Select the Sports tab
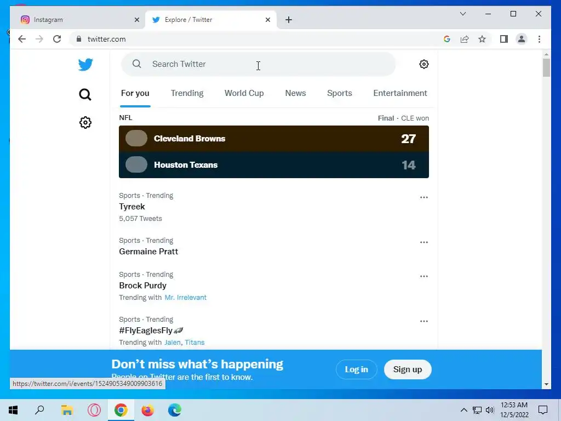Image resolution: width=561 pixels, height=421 pixels. point(340,93)
